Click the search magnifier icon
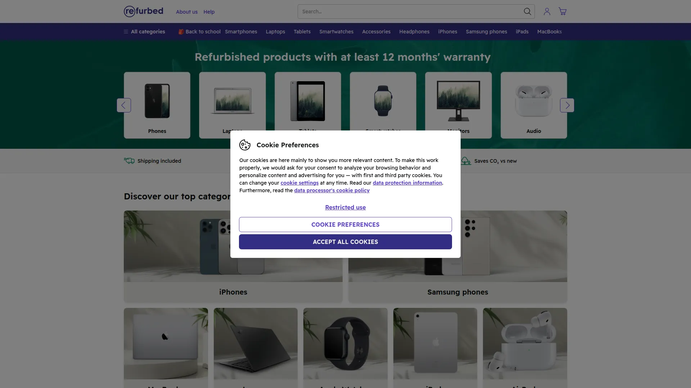The width and height of the screenshot is (691, 388). [x=527, y=11]
